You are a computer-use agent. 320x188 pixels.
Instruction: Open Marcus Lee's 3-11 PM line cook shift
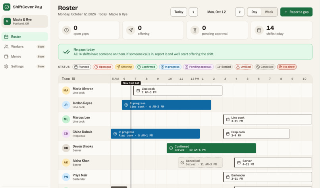267,119
